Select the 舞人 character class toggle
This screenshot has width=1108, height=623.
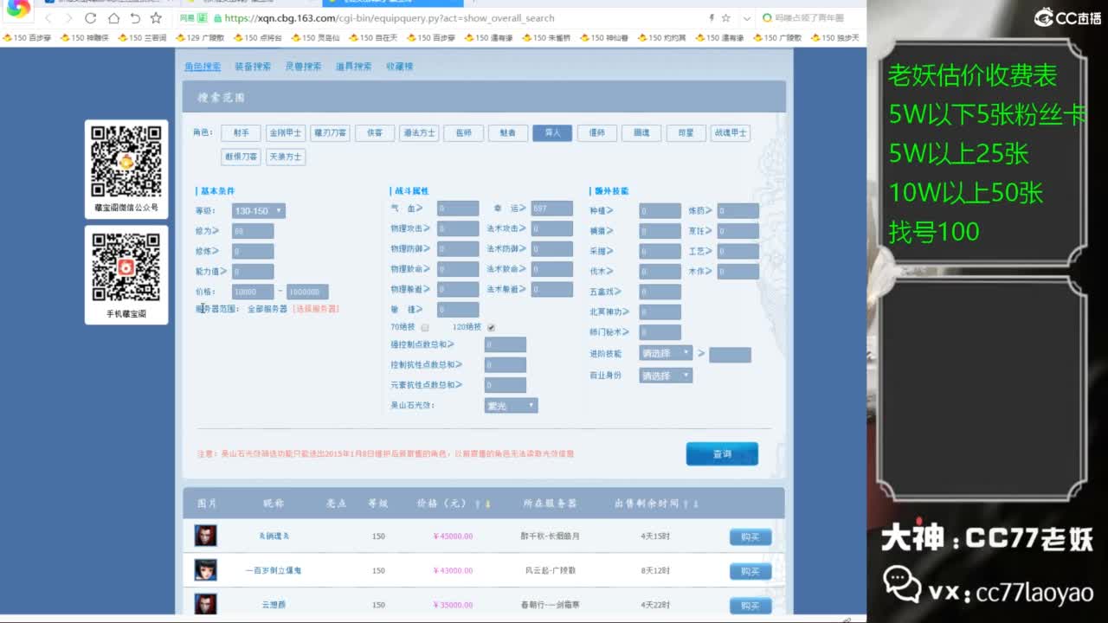pyautogui.click(x=551, y=133)
